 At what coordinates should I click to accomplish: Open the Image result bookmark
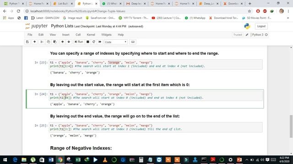pyautogui.click(x=73, y=18)
